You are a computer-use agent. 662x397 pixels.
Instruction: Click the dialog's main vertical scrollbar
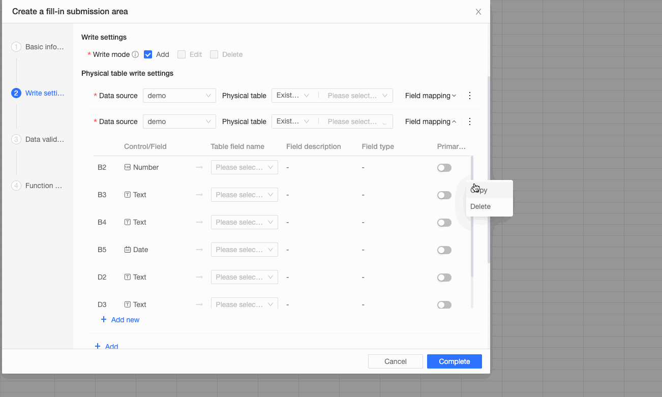(x=489, y=170)
